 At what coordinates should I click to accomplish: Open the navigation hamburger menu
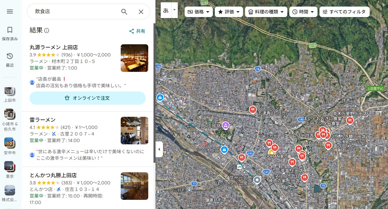[x=10, y=11]
